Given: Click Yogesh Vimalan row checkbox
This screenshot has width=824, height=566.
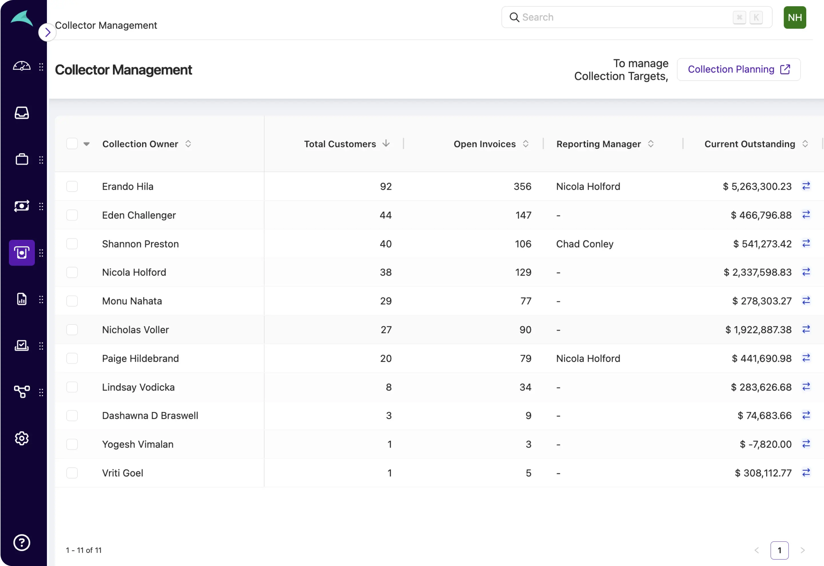Looking at the screenshot, I should (72, 444).
